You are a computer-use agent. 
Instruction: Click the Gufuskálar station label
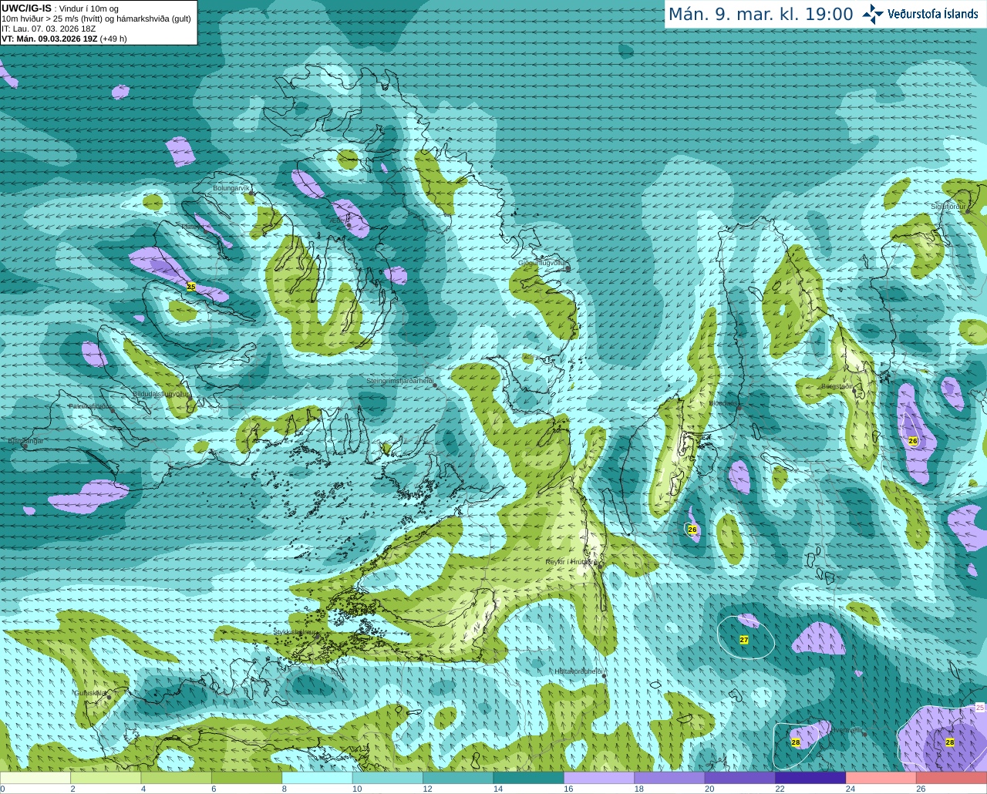click(90, 693)
